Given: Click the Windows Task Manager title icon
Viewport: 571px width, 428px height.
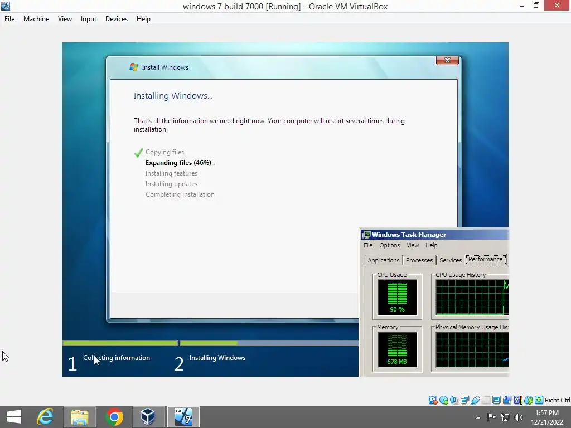Looking at the screenshot, I should click(x=366, y=235).
